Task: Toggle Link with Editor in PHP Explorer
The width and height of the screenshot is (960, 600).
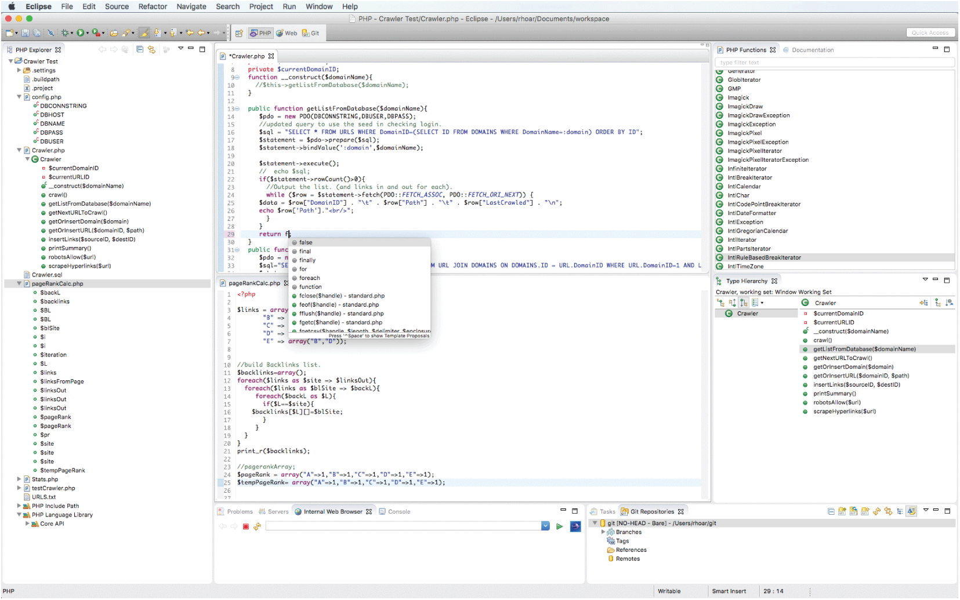Action: point(151,50)
